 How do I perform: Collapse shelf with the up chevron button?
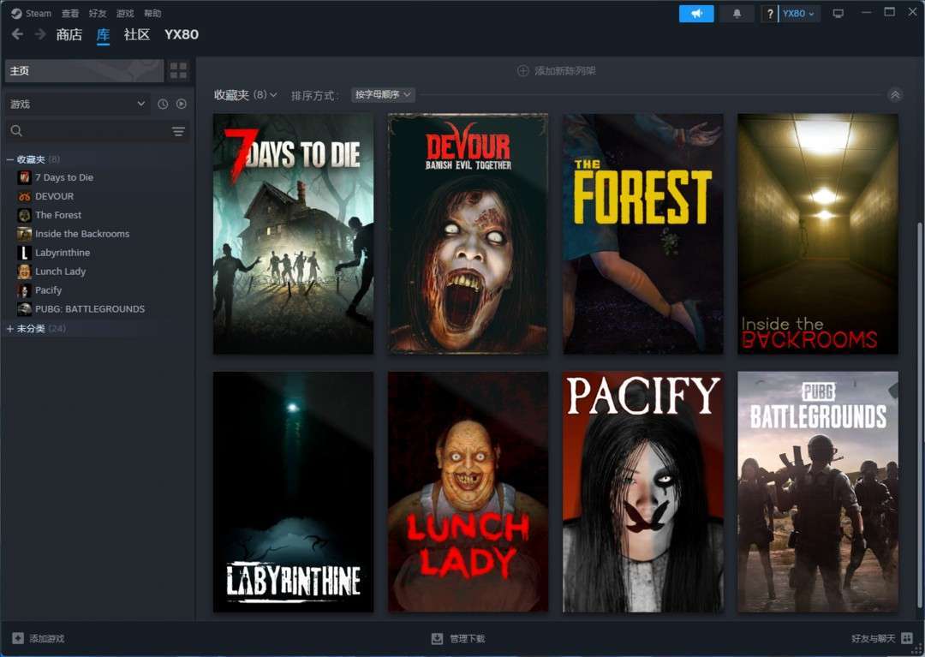point(895,95)
